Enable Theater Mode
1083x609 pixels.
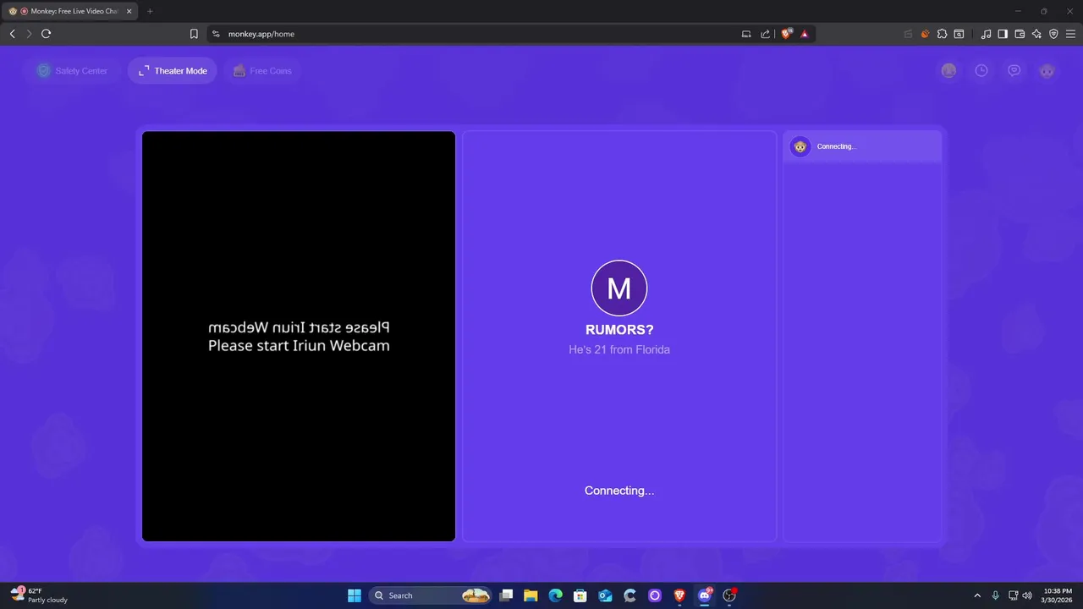click(173, 71)
